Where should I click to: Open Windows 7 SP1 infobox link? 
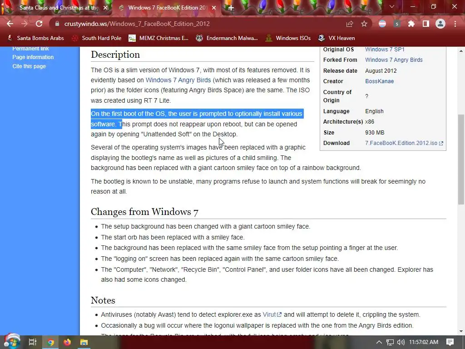(385, 49)
